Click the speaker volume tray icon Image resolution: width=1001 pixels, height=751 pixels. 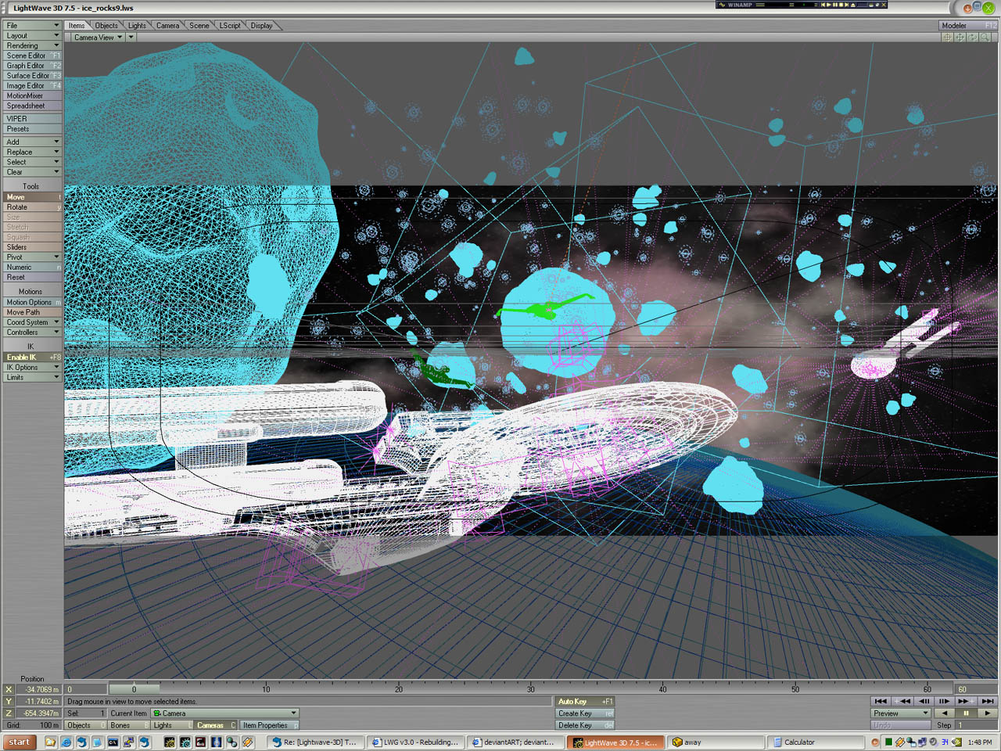click(933, 742)
